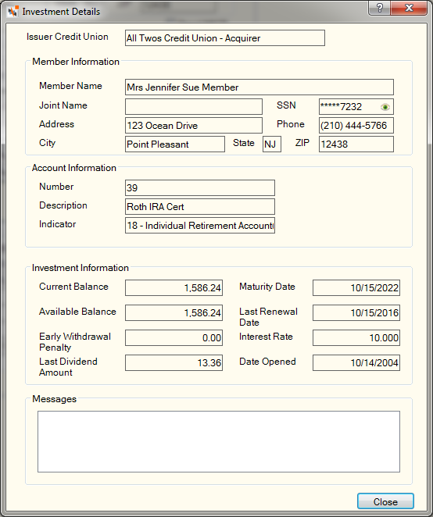Select the Last Renewal Date field 10/15/2016
This screenshot has width=433, height=517.
pos(356,312)
